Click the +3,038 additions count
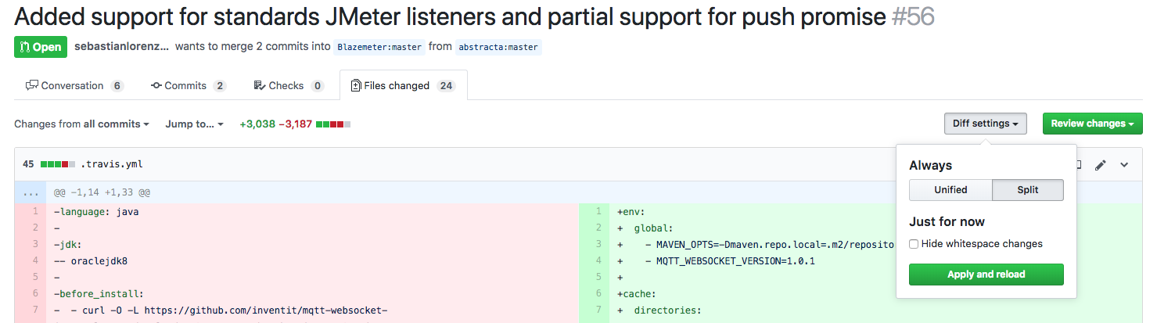This screenshot has height=323, width=1157. (257, 124)
